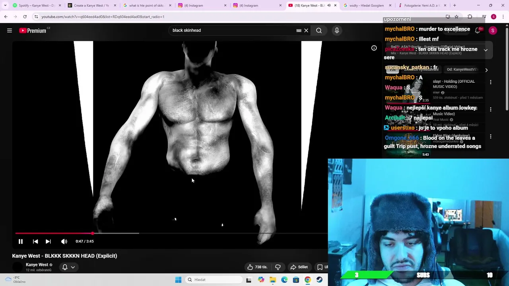The width and height of the screenshot is (509, 286).
Task: Open a new browser tab
Action: (x=455, y=6)
